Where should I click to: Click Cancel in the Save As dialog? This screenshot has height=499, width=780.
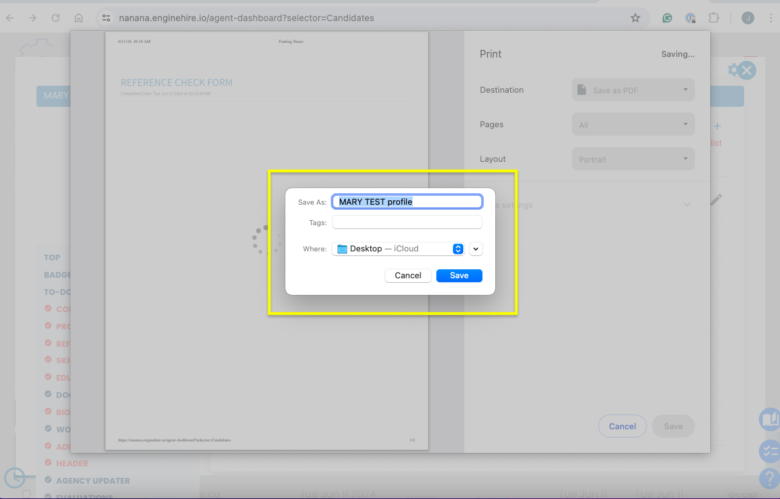408,276
